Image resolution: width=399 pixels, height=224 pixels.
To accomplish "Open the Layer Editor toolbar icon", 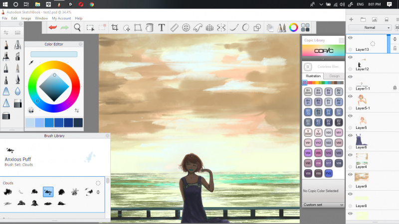I will 270,28.
